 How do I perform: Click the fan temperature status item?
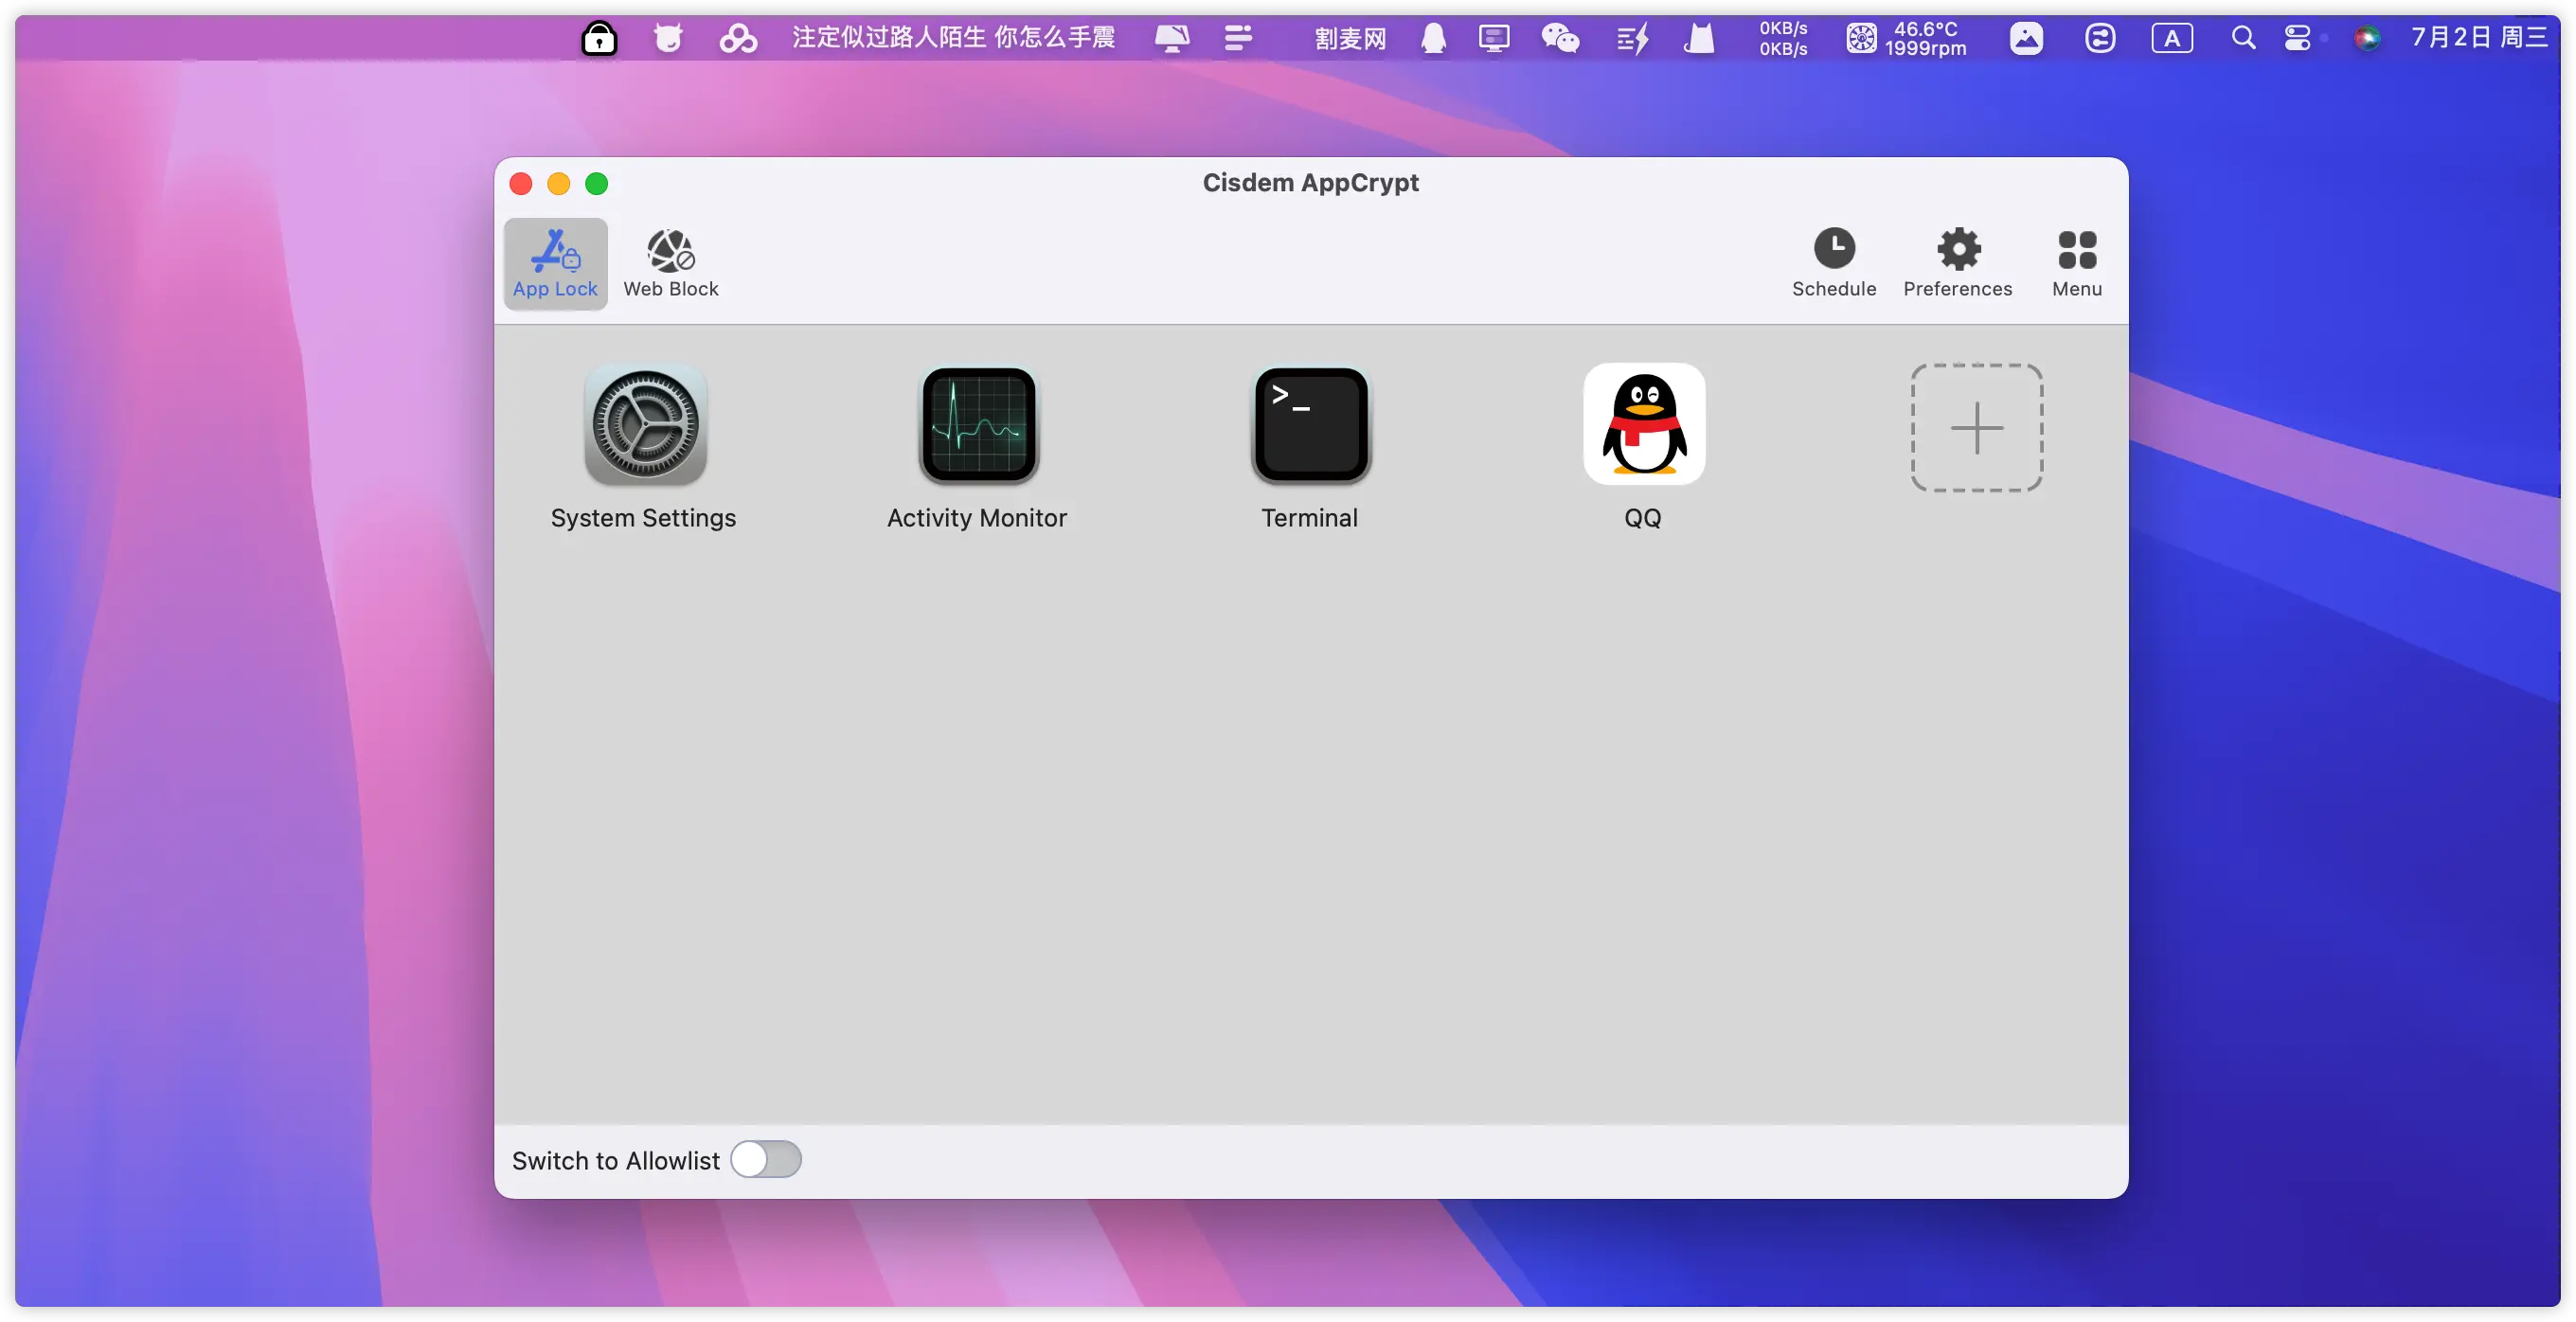pyautogui.click(x=1906, y=38)
